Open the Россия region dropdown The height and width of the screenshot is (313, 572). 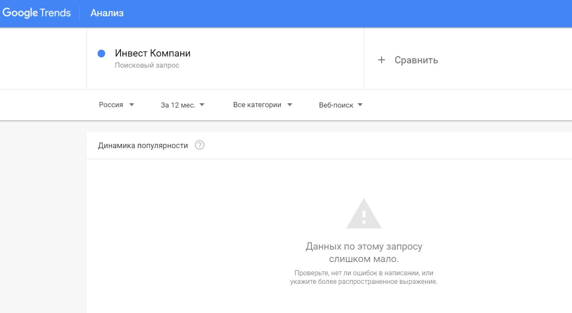111,105
